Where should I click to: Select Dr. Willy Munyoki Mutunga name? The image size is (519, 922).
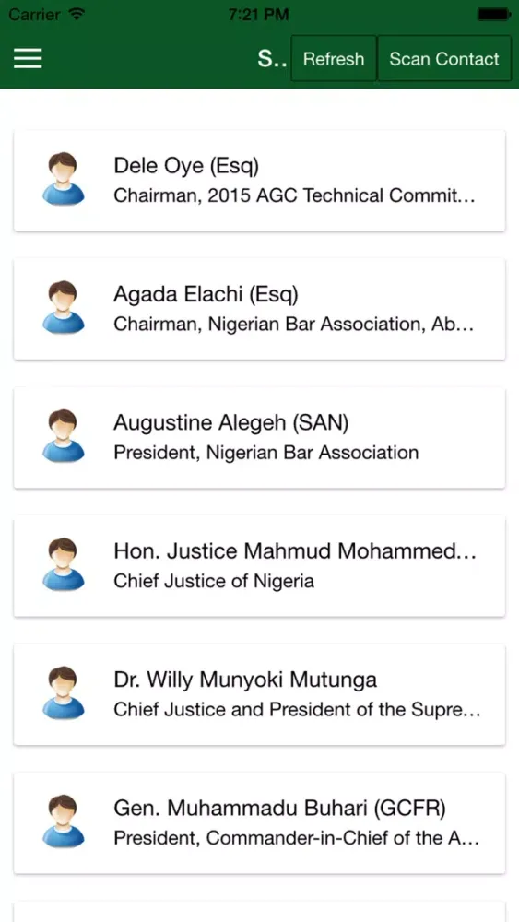coord(245,680)
